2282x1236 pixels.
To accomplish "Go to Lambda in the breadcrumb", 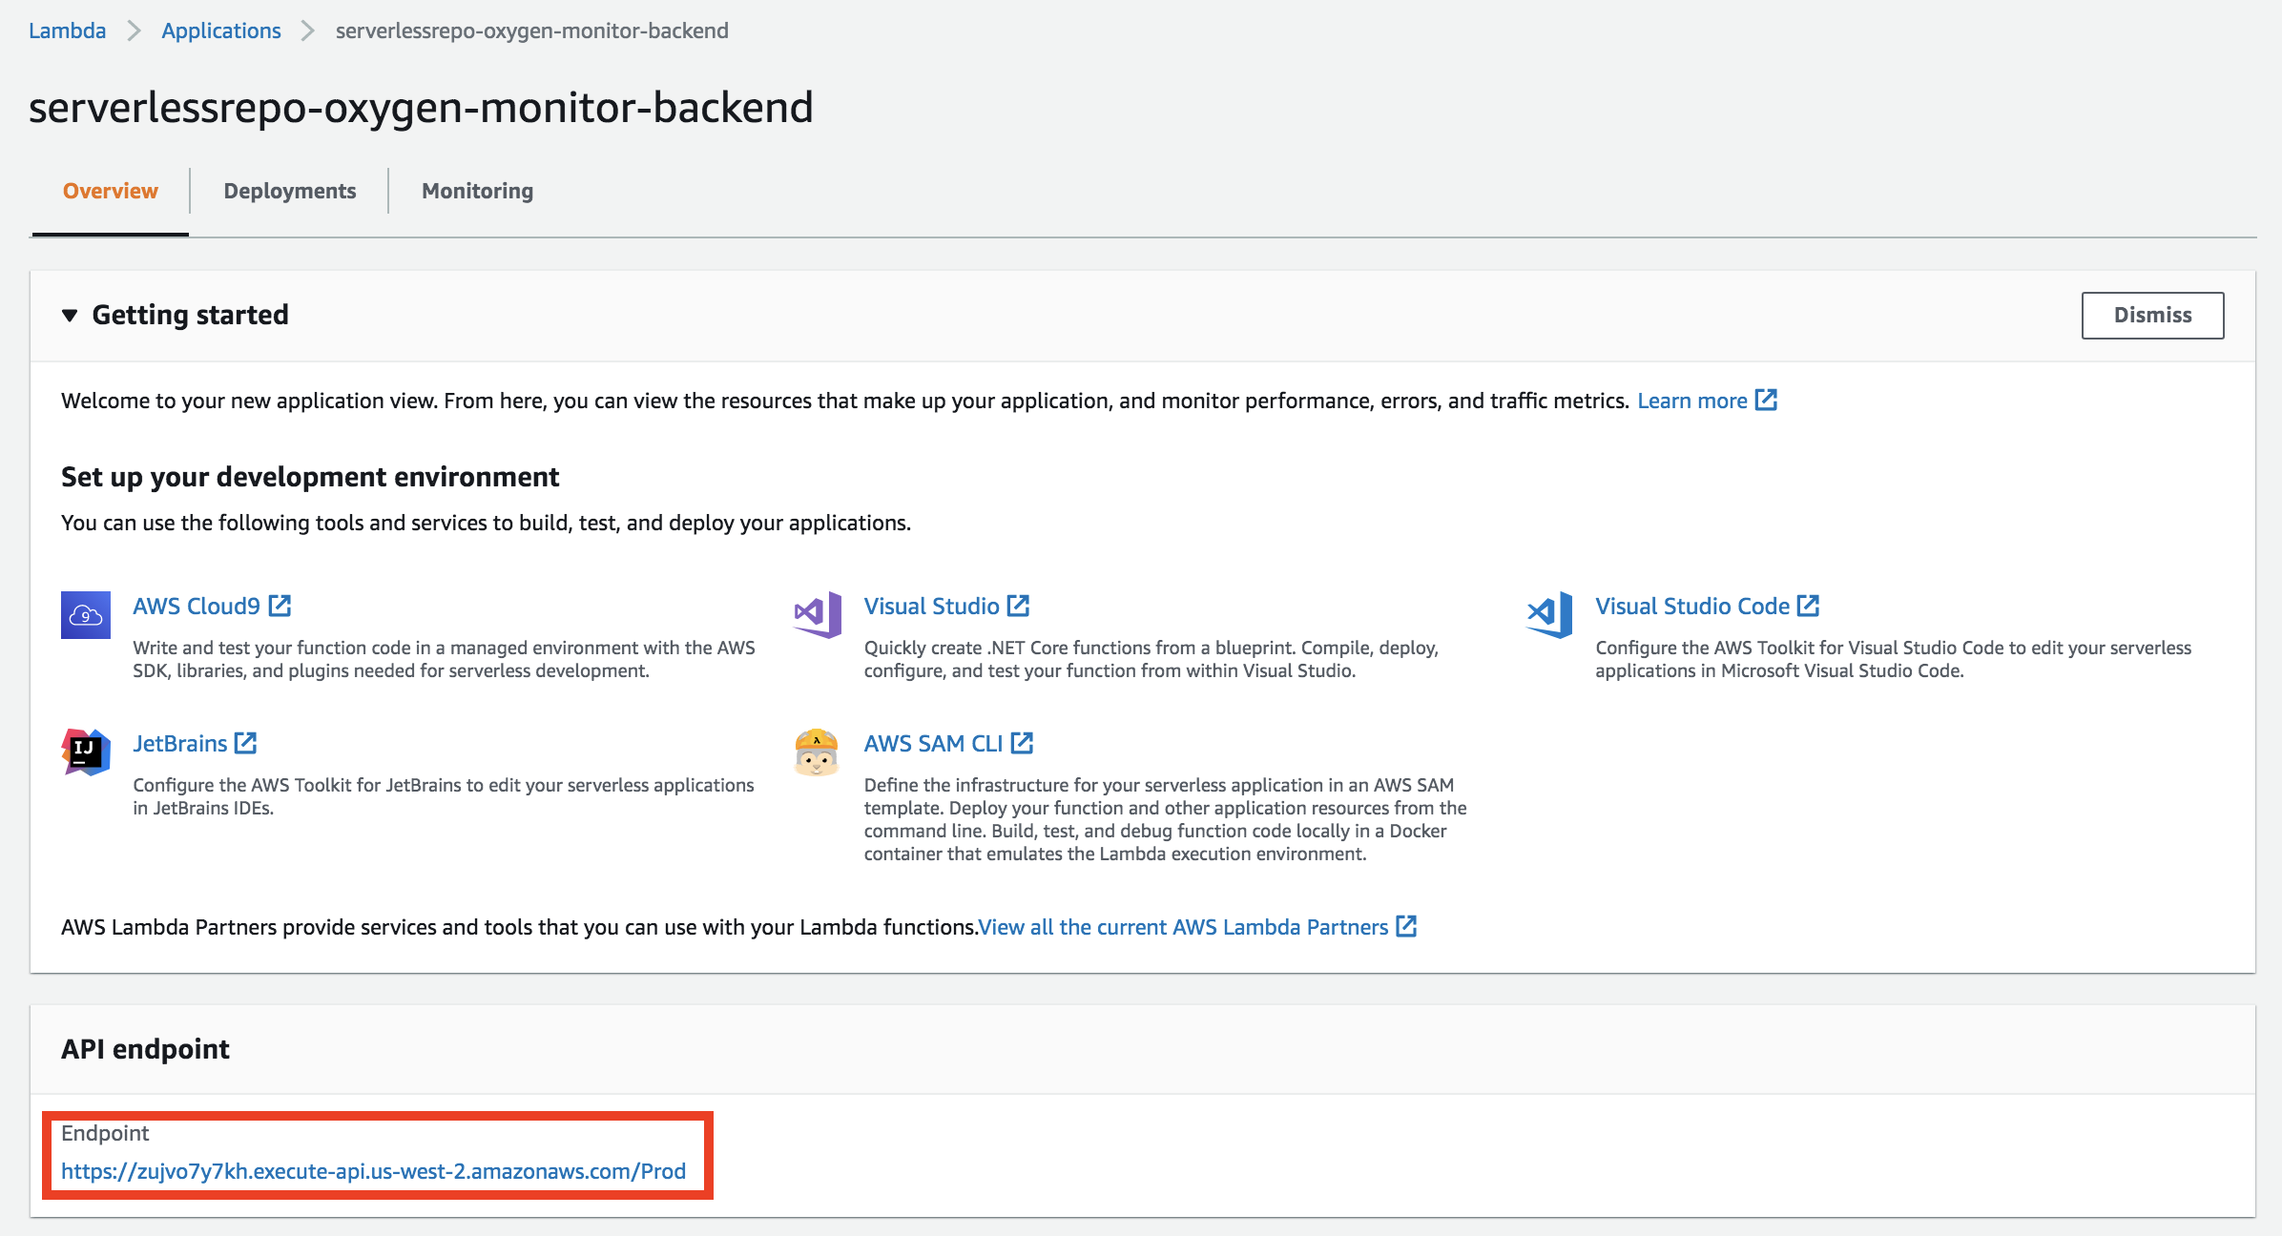I will click(x=67, y=31).
